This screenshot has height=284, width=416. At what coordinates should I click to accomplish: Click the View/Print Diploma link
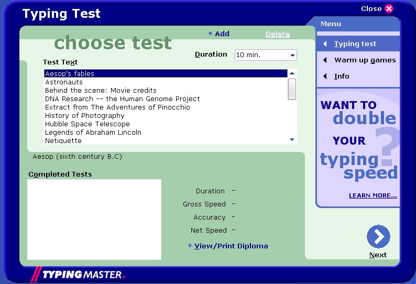pyautogui.click(x=231, y=246)
